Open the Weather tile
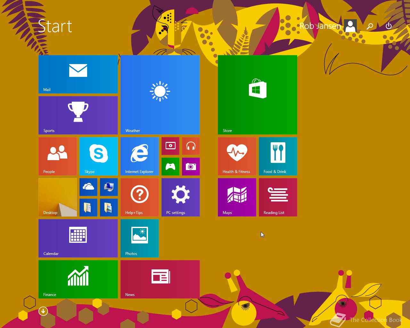Screen dimensions: 410x328 pyautogui.click(x=160, y=95)
